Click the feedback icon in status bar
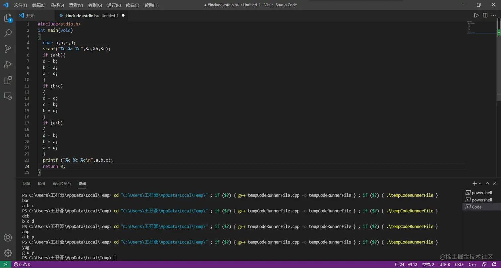 coord(484,264)
